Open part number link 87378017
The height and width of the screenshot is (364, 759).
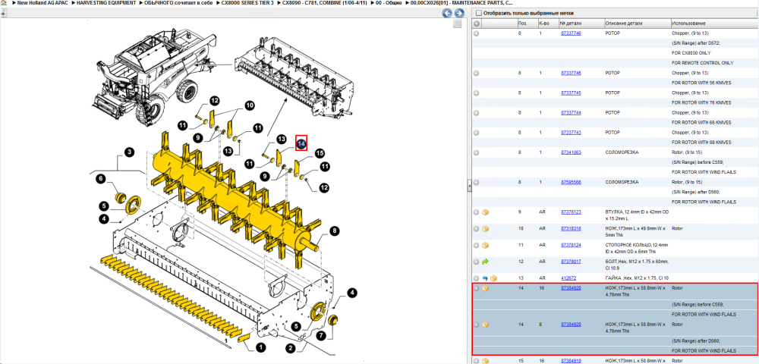(571, 262)
